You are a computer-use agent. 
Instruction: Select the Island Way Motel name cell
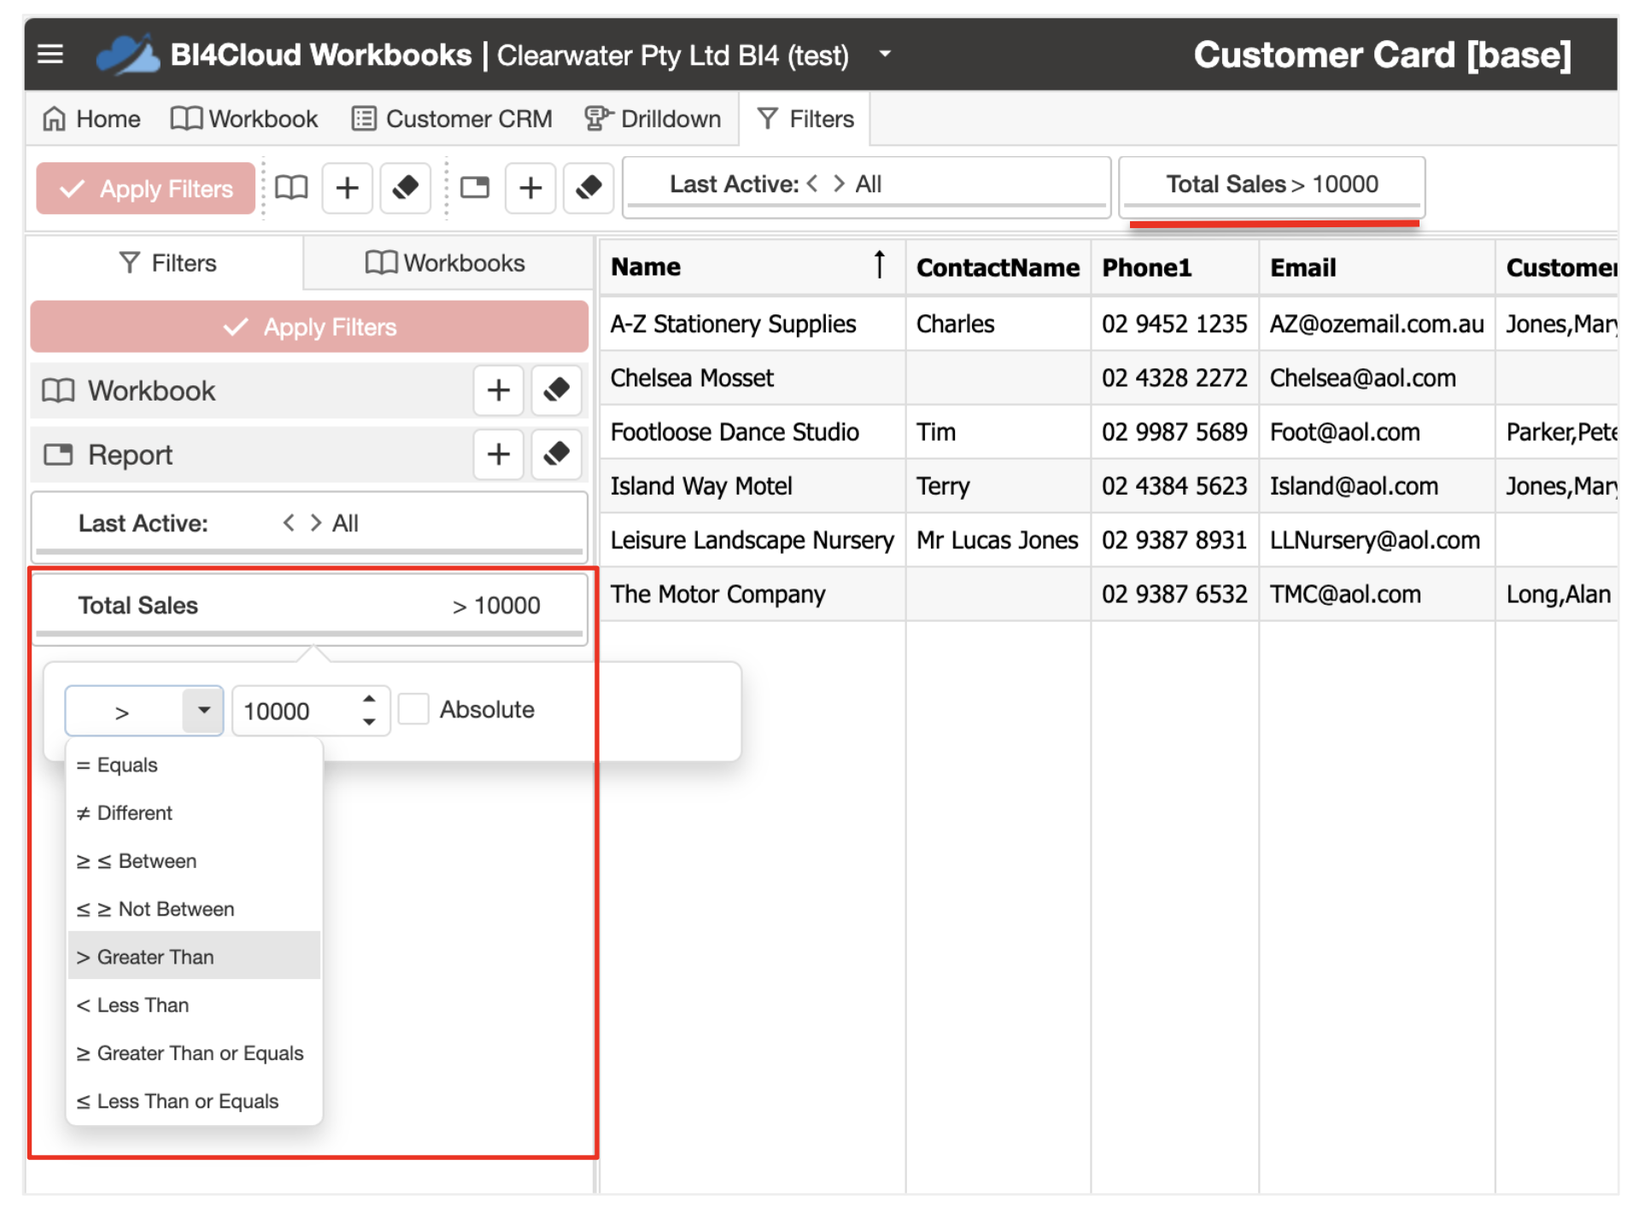[x=752, y=487]
